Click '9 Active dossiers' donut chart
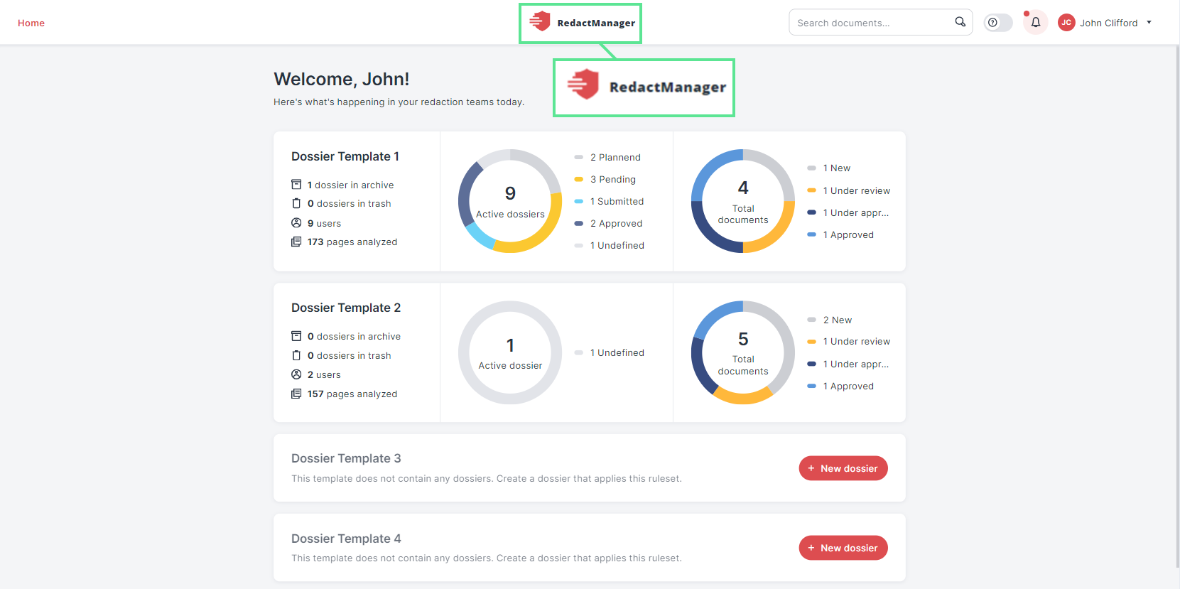Viewport: 1180px width, 589px height. pyautogui.click(x=510, y=201)
